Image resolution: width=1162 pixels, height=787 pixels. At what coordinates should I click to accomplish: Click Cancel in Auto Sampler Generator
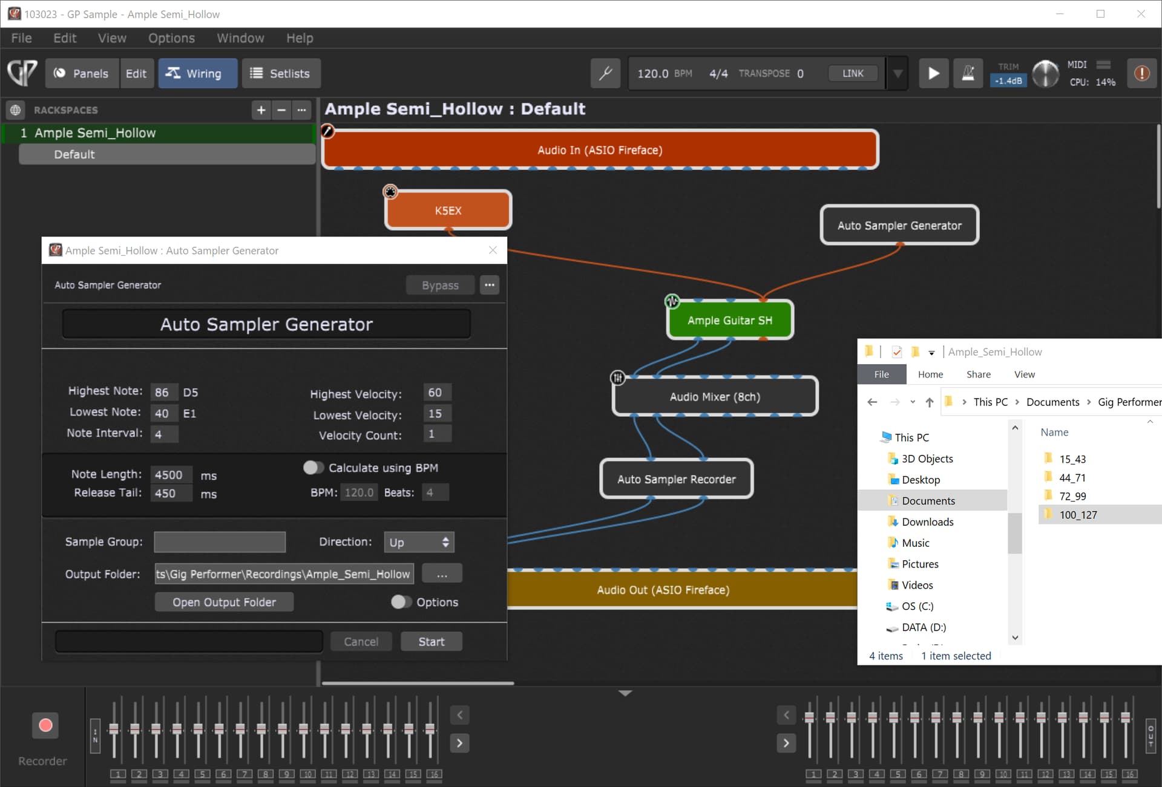(361, 641)
